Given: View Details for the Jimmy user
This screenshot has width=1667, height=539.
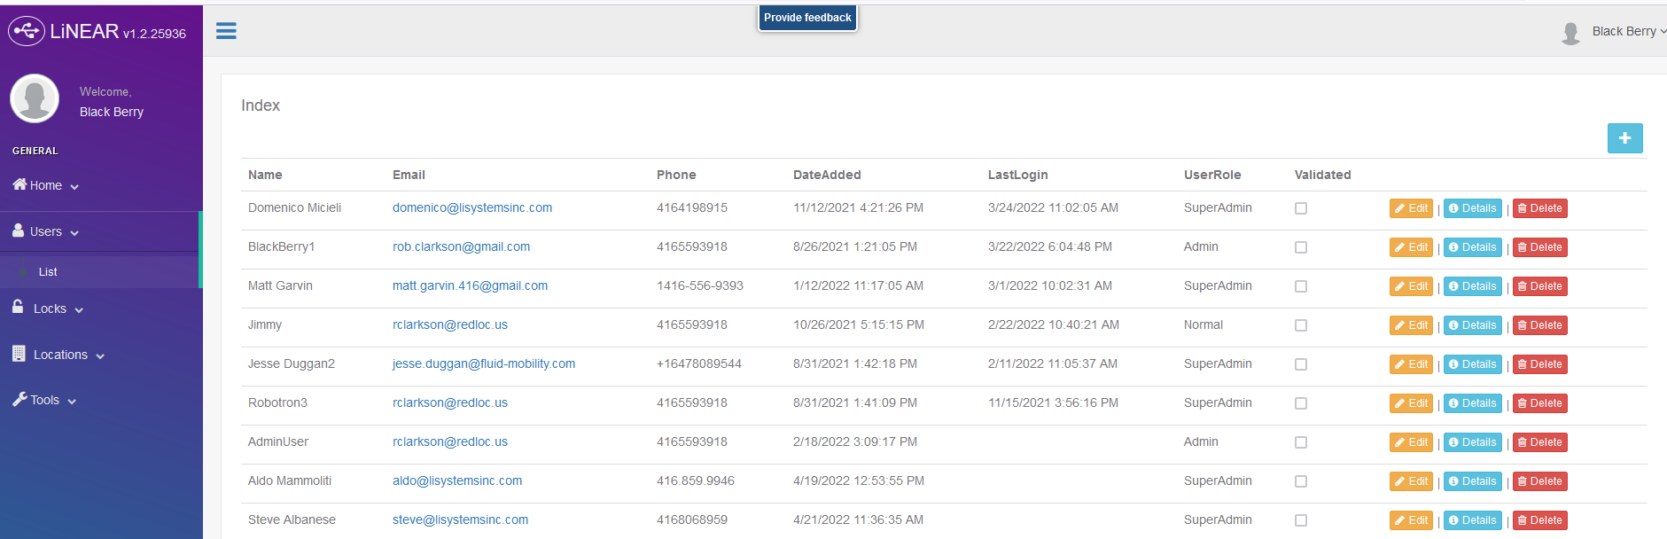Looking at the screenshot, I should click(1472, 325).
